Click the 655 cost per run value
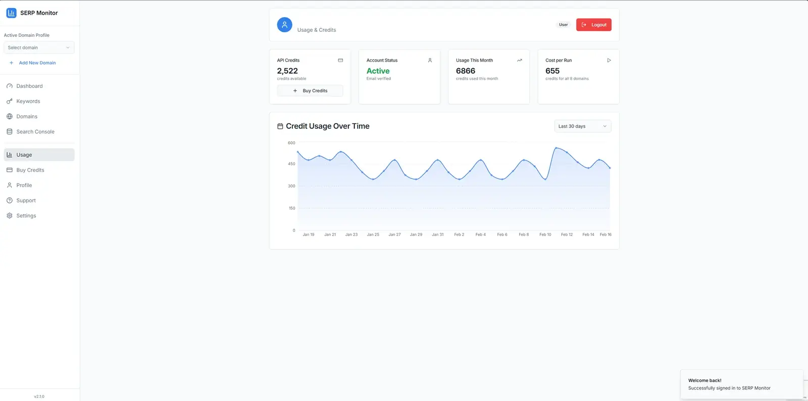 pyautogui.click(x=552, y=71)
